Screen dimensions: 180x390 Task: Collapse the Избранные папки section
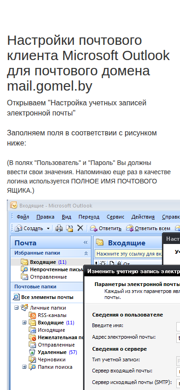click(x=86, y=253)
